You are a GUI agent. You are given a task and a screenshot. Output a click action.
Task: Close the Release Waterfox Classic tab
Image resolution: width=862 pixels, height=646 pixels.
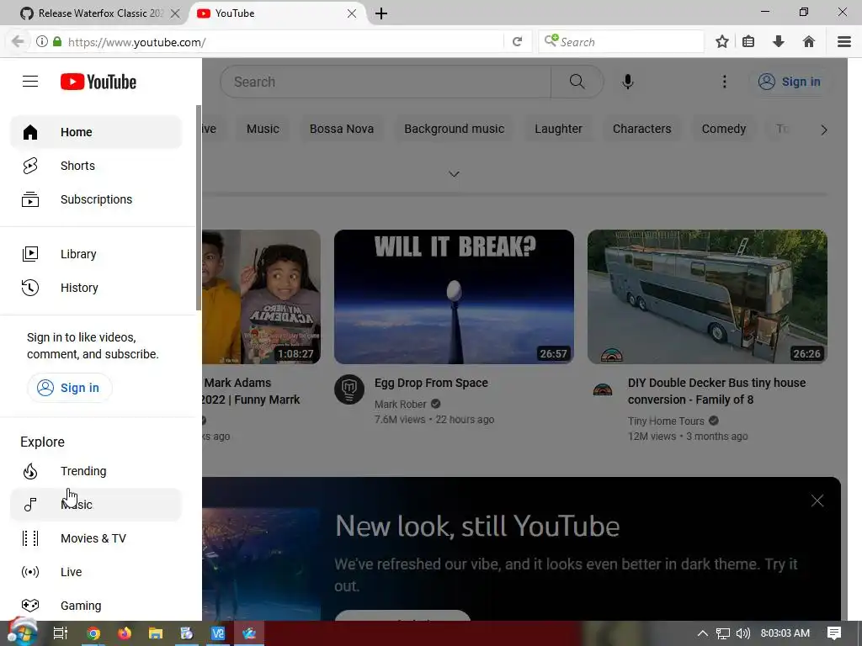tap(175, 13)
